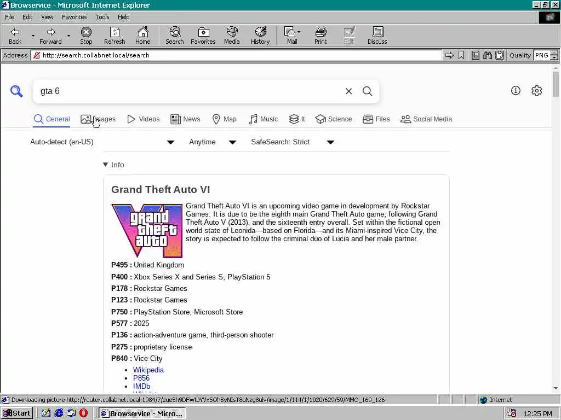Stop the page from loading

tap(86, 36)
